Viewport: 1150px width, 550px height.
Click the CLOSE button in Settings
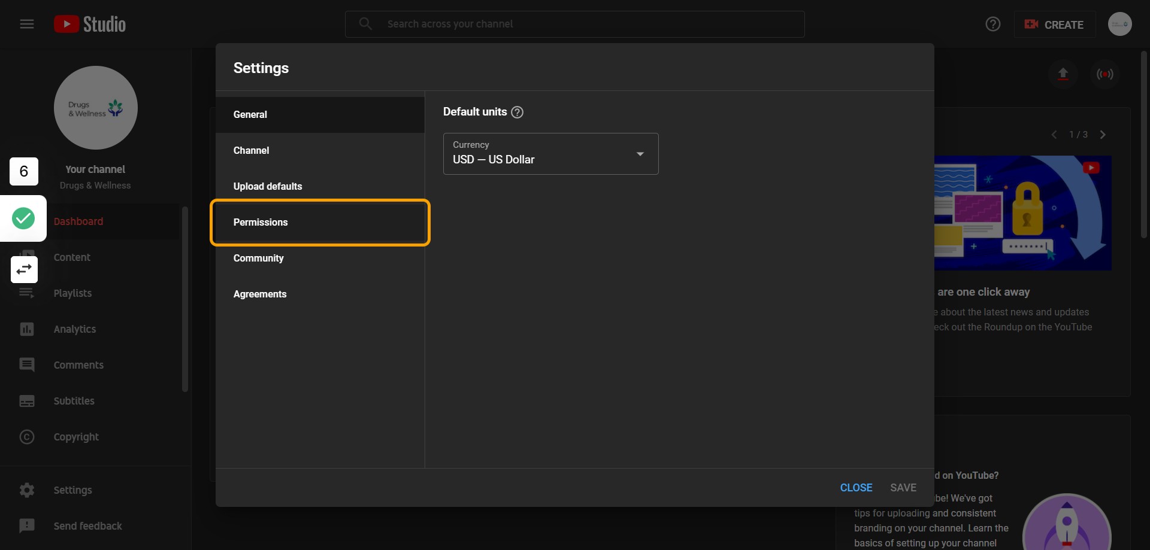(856, 487)
